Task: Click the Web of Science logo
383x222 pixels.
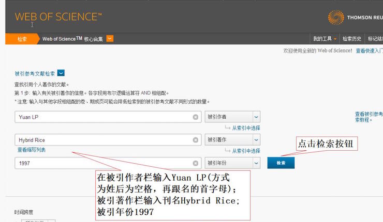Action: [58, 17]
